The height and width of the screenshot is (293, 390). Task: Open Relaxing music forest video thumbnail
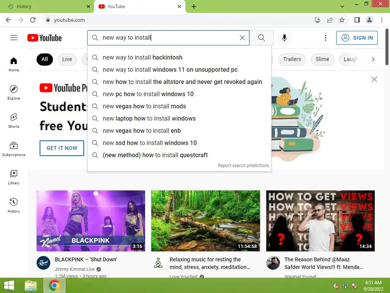pyautogui.click(x=205, y=221)
